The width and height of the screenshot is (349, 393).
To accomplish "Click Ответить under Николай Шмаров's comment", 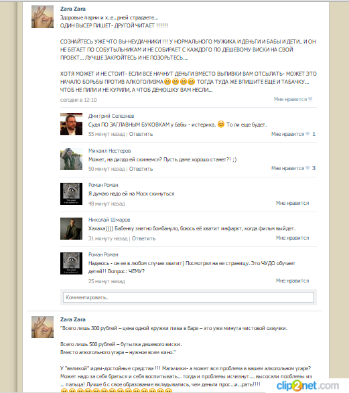I will (x=143, y=238).
